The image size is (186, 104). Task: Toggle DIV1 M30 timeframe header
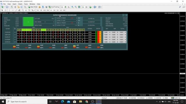click(34, 30)
